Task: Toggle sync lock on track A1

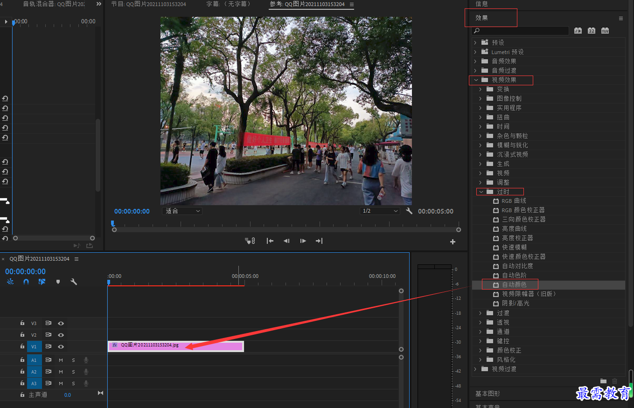Action: click(x=48, y=360)
